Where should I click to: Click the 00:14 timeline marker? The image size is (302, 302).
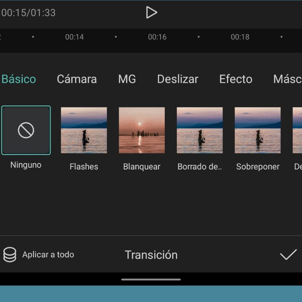coord(74,37)
